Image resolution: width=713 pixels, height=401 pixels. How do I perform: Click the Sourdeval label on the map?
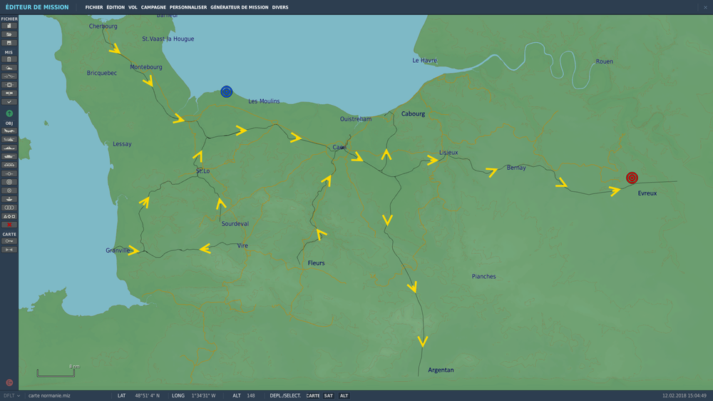point(235,223)
